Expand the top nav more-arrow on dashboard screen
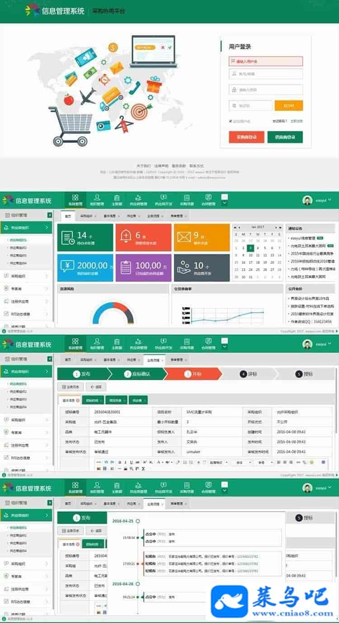This screenshot has height=623, width=339. click(x=225, y=203)
